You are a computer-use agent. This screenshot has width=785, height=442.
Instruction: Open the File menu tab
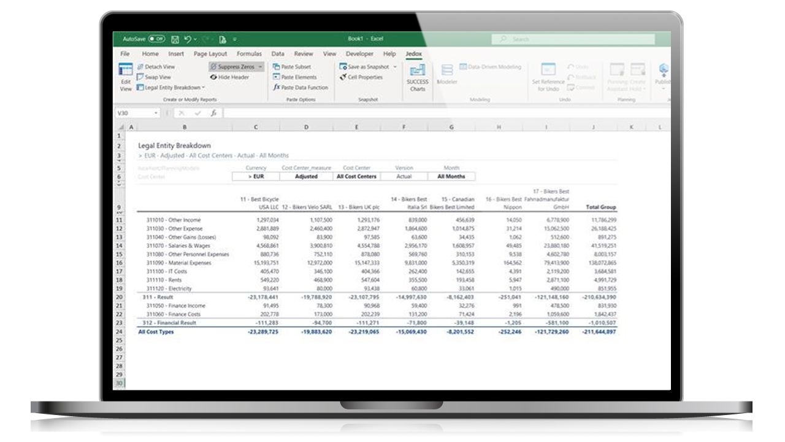124,54
